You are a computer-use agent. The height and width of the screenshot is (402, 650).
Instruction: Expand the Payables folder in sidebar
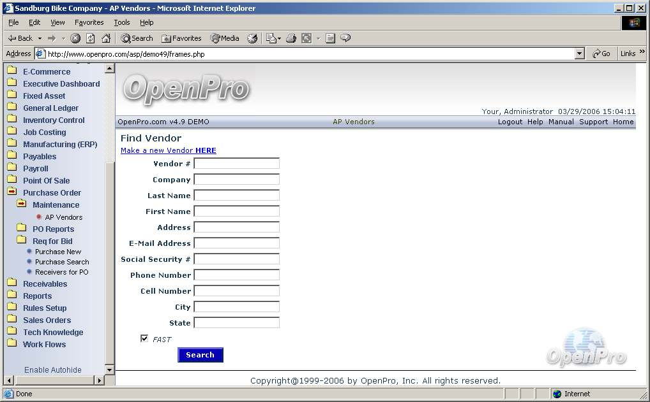click(40, 157)
